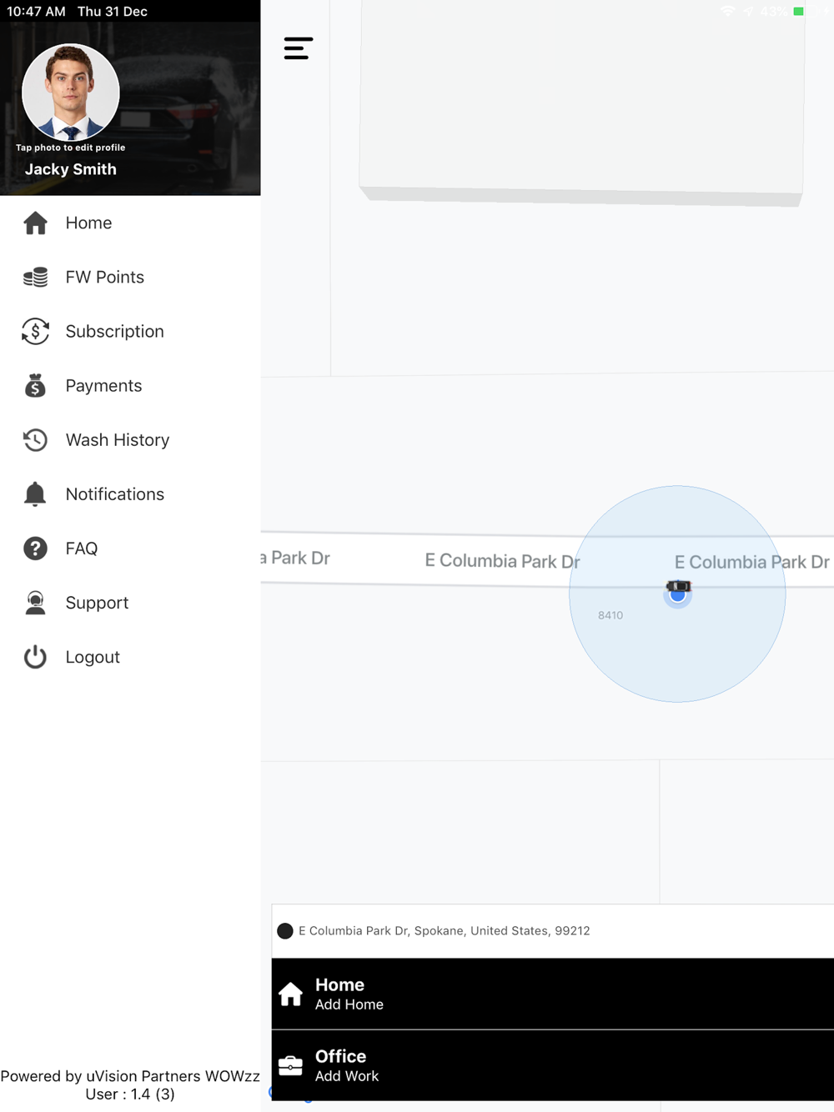The height and width of the screenshot is (1112, 834).
Task: Tap profile photo to edit profile
Action: (71, 92)
